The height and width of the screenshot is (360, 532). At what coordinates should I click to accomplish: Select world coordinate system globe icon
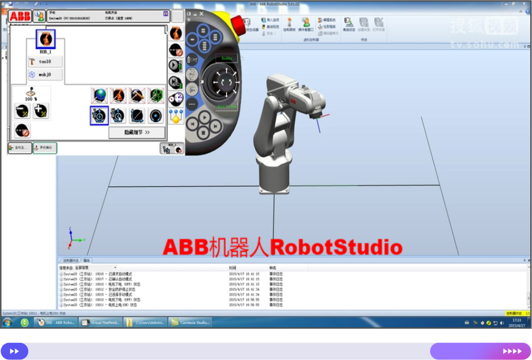[99, 95]
